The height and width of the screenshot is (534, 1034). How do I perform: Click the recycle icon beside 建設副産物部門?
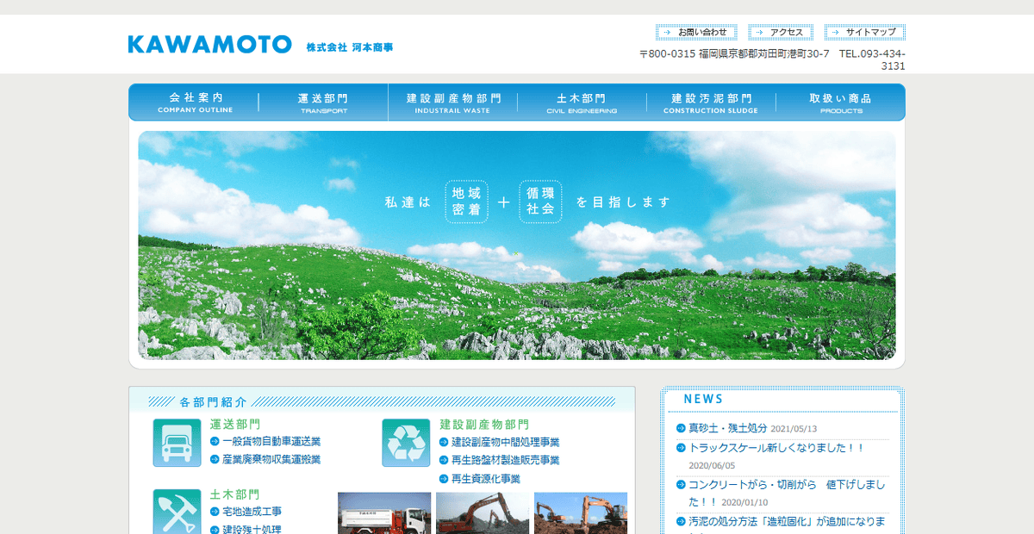pos(405,444)
